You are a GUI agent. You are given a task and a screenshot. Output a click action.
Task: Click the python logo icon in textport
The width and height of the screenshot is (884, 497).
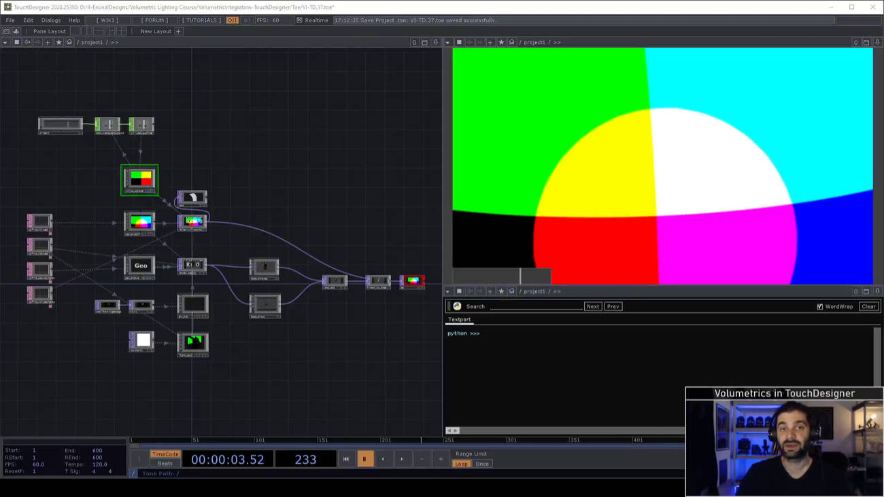(457, 306)
